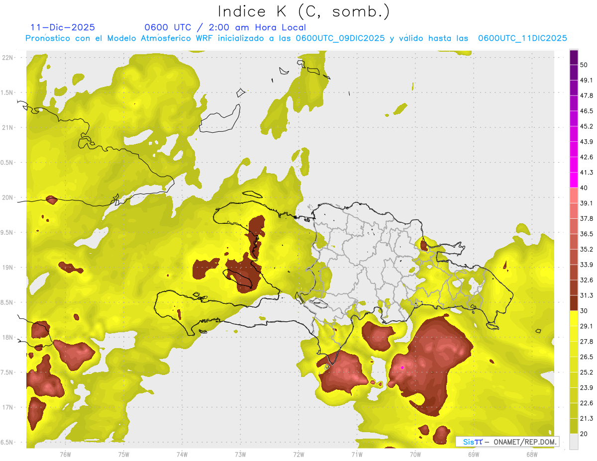Click the '17N' latitude label

[7, 407]
